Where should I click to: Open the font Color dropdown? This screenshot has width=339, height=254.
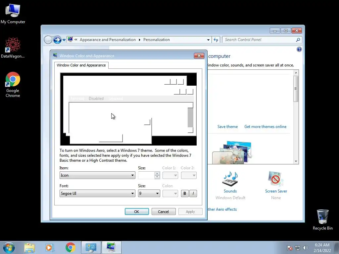[170, 193]
